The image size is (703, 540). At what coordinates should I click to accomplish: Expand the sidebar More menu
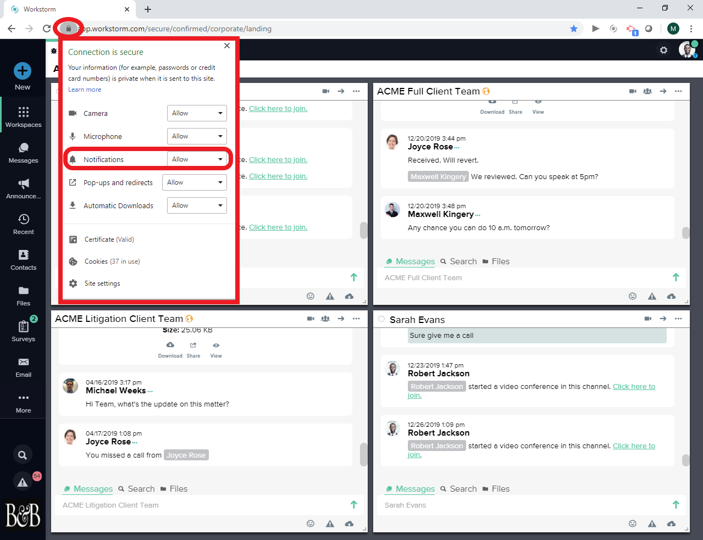[x=23, y=403]
